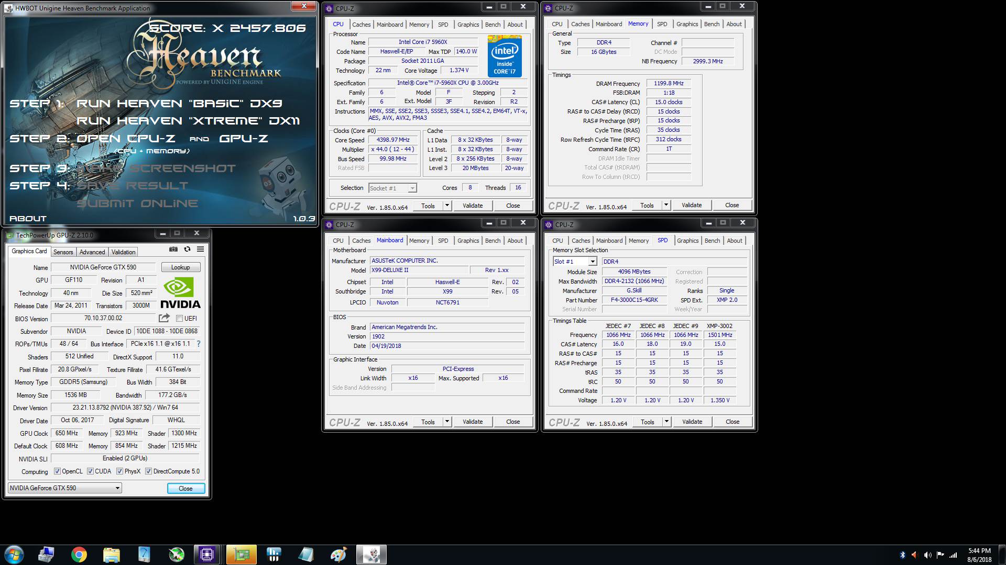
Task: Click the red speaker tray icon
Action: [x=915, y=555]
